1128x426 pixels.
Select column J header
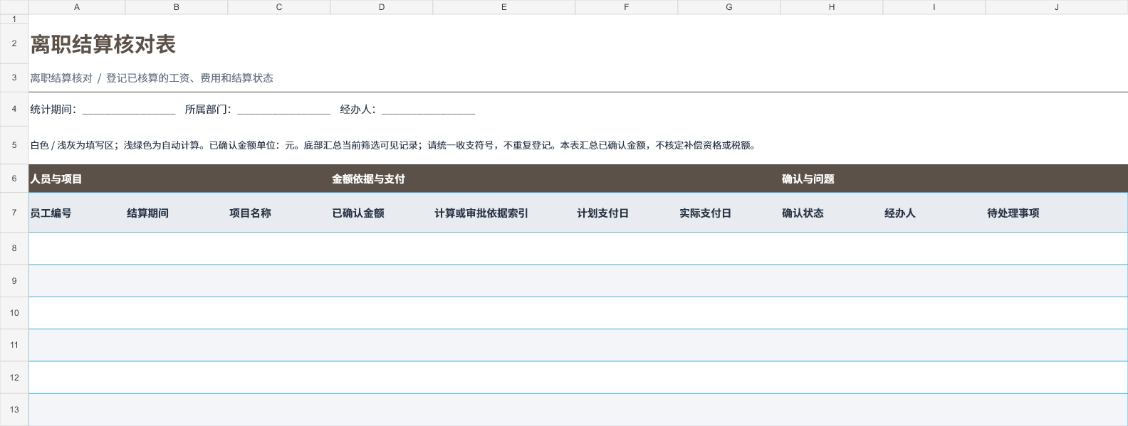1057,7
